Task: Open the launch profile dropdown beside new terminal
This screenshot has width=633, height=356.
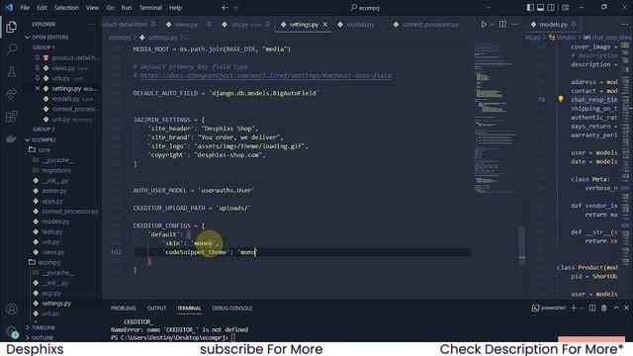Action: point(582,309)
